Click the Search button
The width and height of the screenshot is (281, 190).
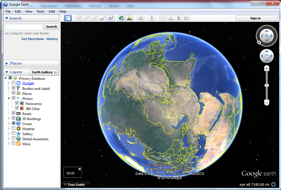[x=52, y=27]
